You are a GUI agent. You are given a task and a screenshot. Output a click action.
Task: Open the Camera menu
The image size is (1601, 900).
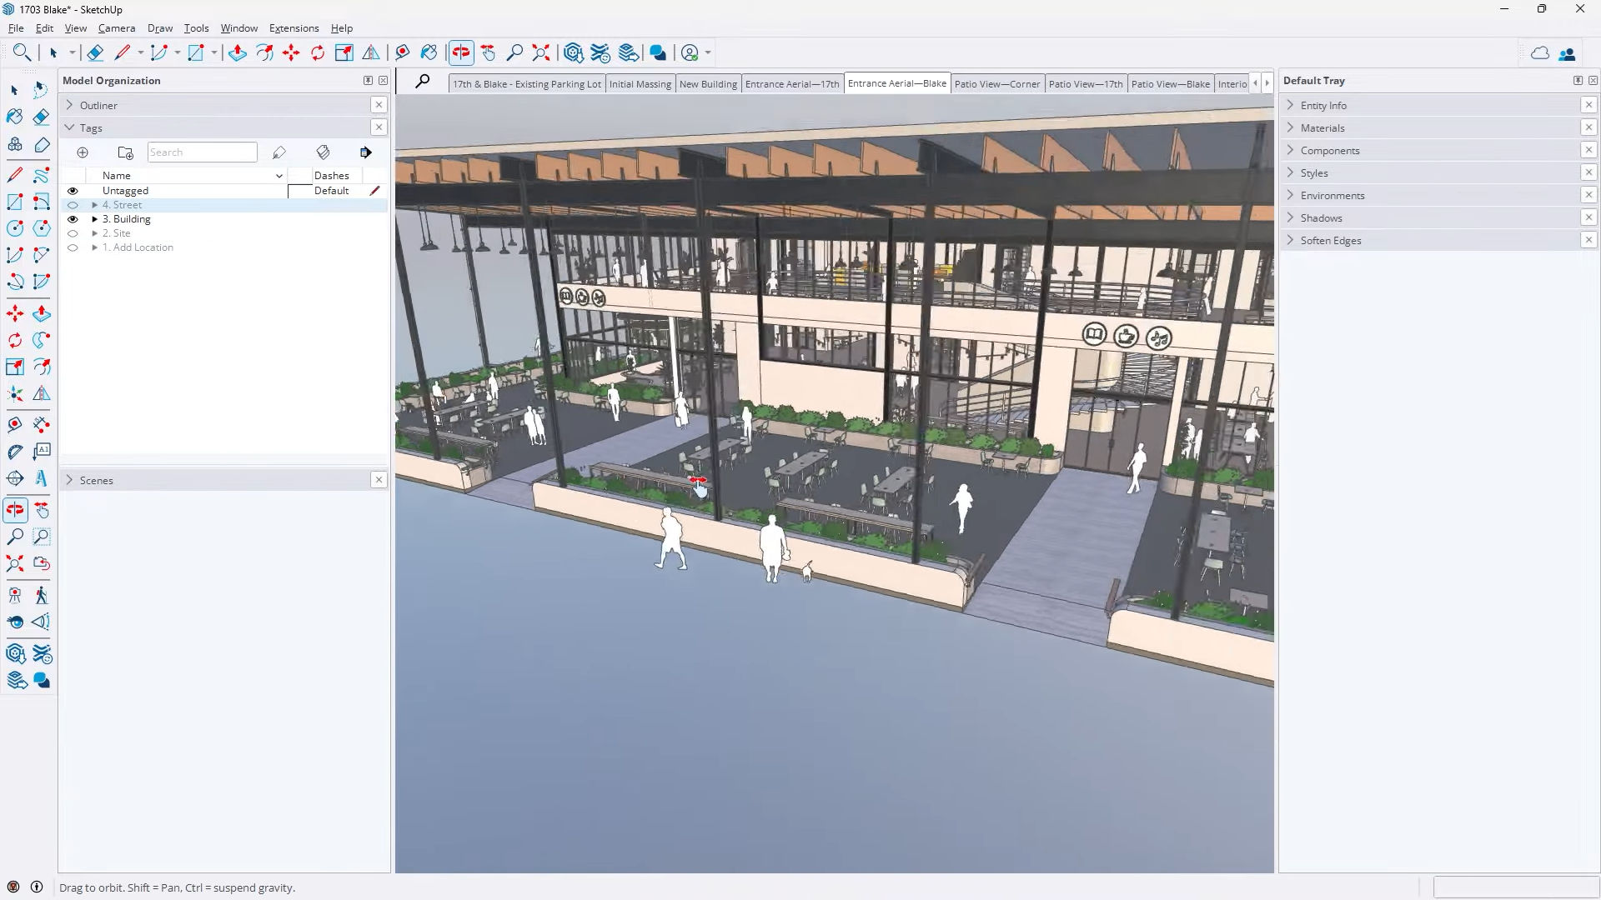click(117, 27)
